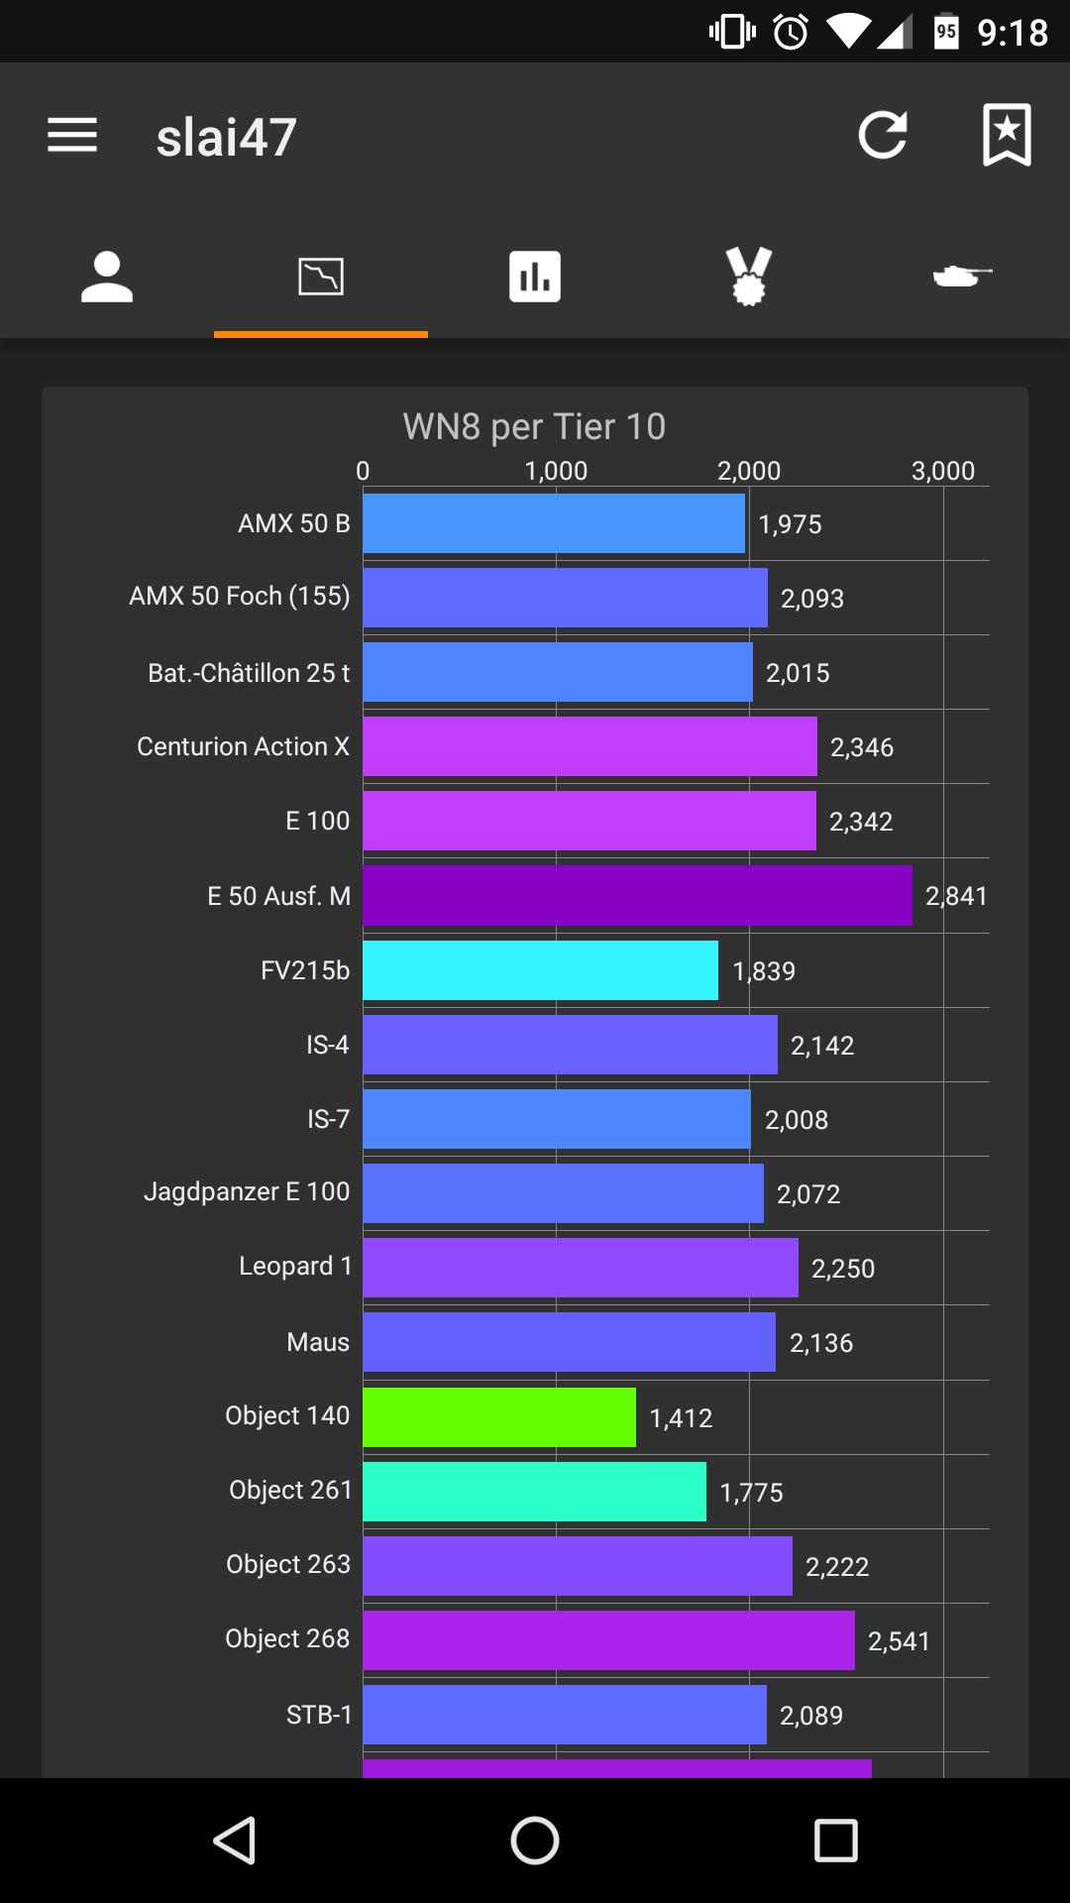Select the cyan FV215b bar

540,970
